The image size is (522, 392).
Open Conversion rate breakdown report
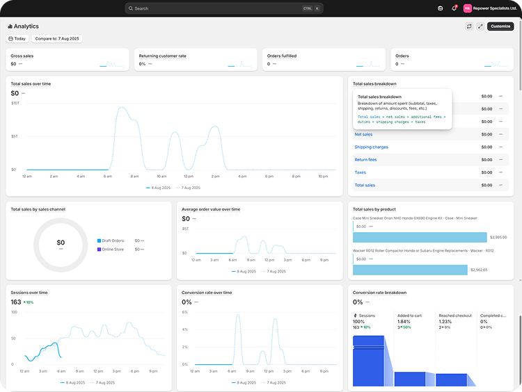[379, 293]
